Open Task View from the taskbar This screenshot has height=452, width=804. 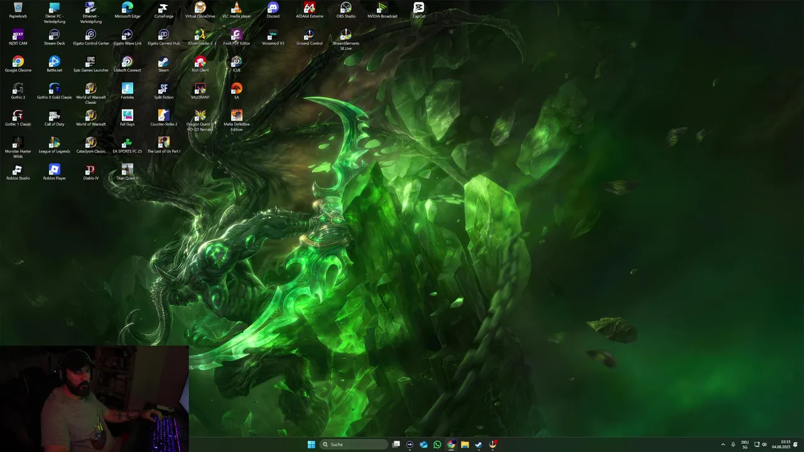pyautogui.click(x=396, y=444)
